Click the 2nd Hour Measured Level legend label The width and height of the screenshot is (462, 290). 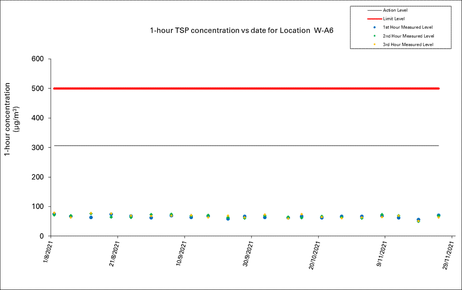408,36
